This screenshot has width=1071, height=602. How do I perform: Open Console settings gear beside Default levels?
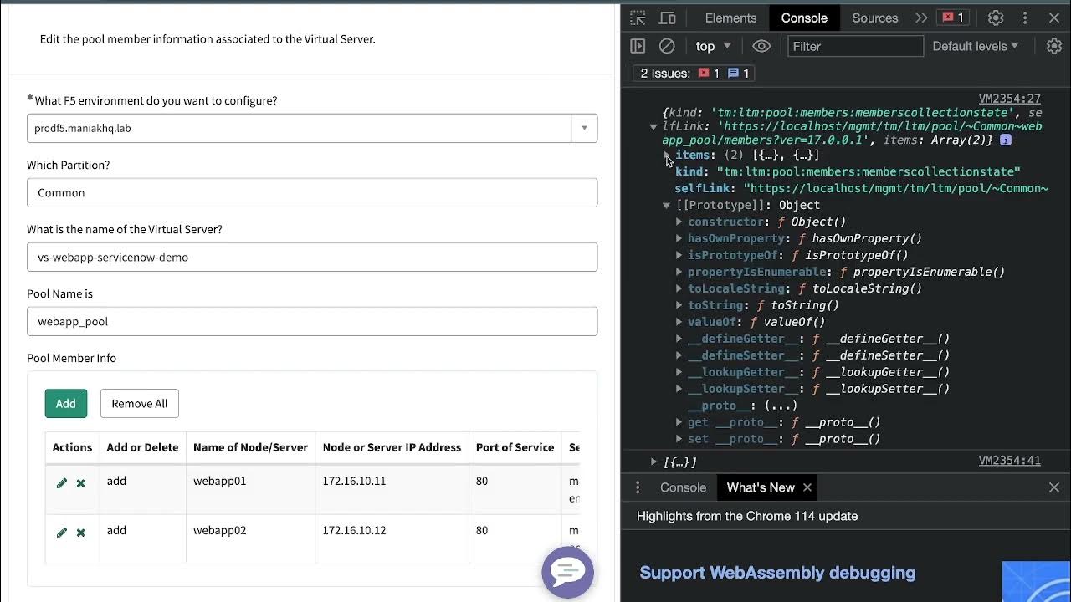[1054, 46]
